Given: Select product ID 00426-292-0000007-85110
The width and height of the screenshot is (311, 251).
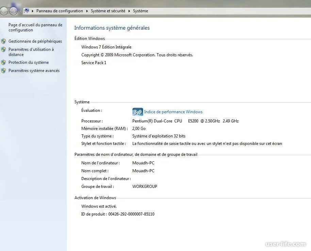Looking at the screenshot, I should click(x=131, y=214).
